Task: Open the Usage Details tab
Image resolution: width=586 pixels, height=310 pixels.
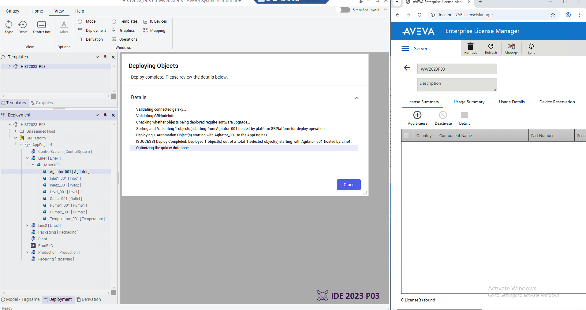Action: pos(512,102)
